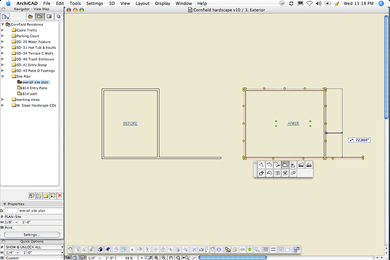Click the horizontal scrollbar thumb
390x260 pixels.
pos(233,258)
